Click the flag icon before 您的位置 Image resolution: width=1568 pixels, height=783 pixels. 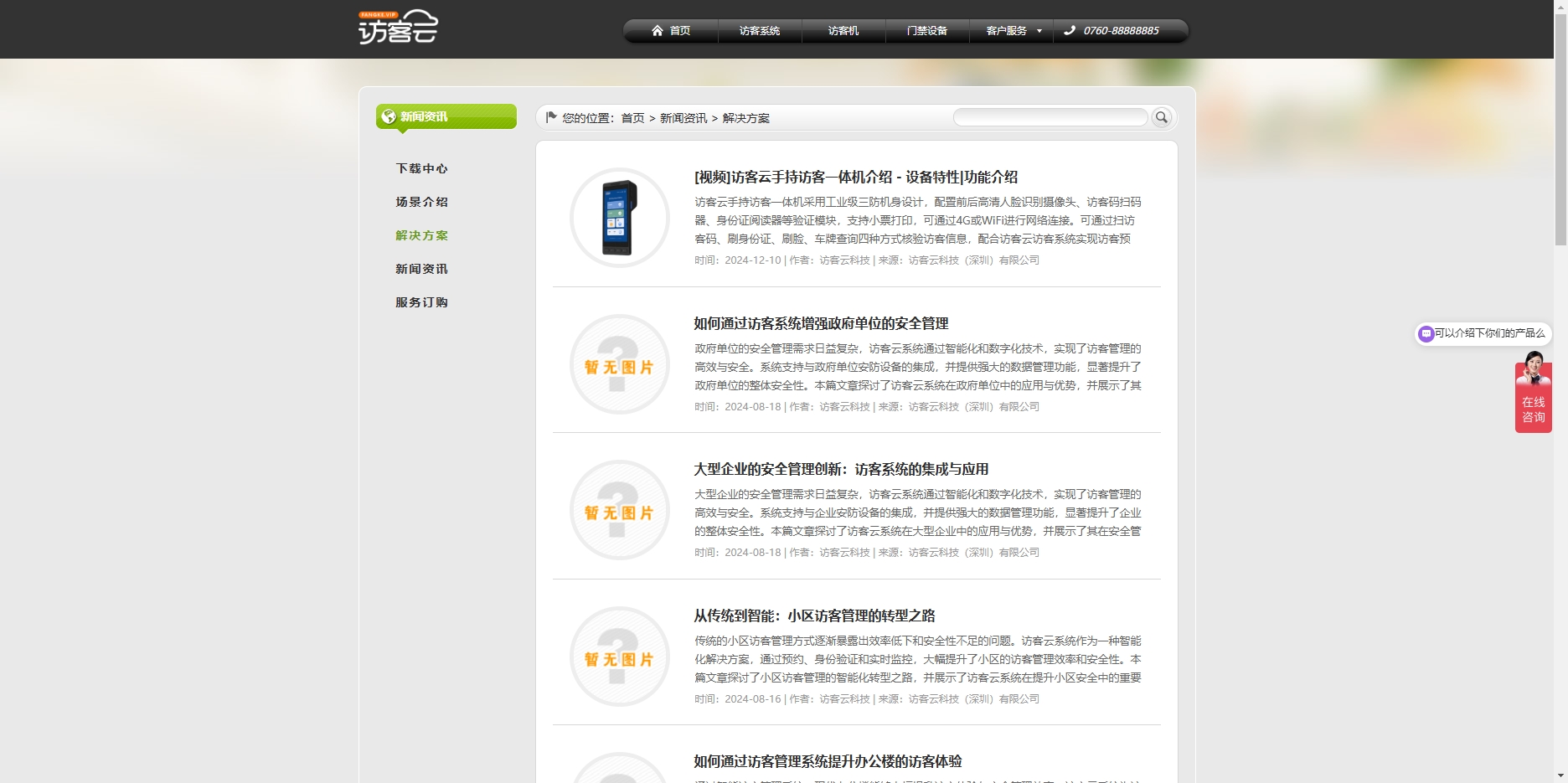[x=551, y=117]
